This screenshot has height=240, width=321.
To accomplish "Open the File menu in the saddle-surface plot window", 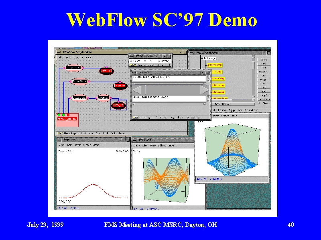I will click(x=137, y=146).
